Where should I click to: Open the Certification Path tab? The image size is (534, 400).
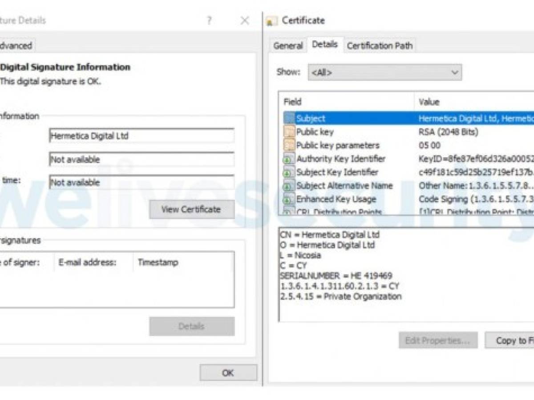[x=380, y=45]
